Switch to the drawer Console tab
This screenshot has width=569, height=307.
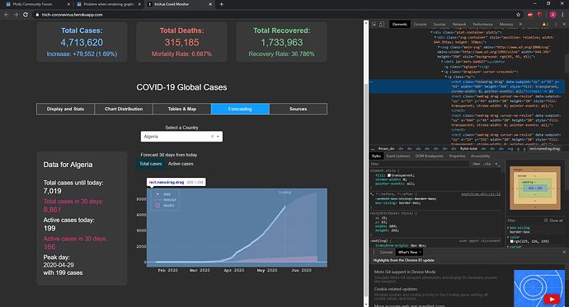386,252
